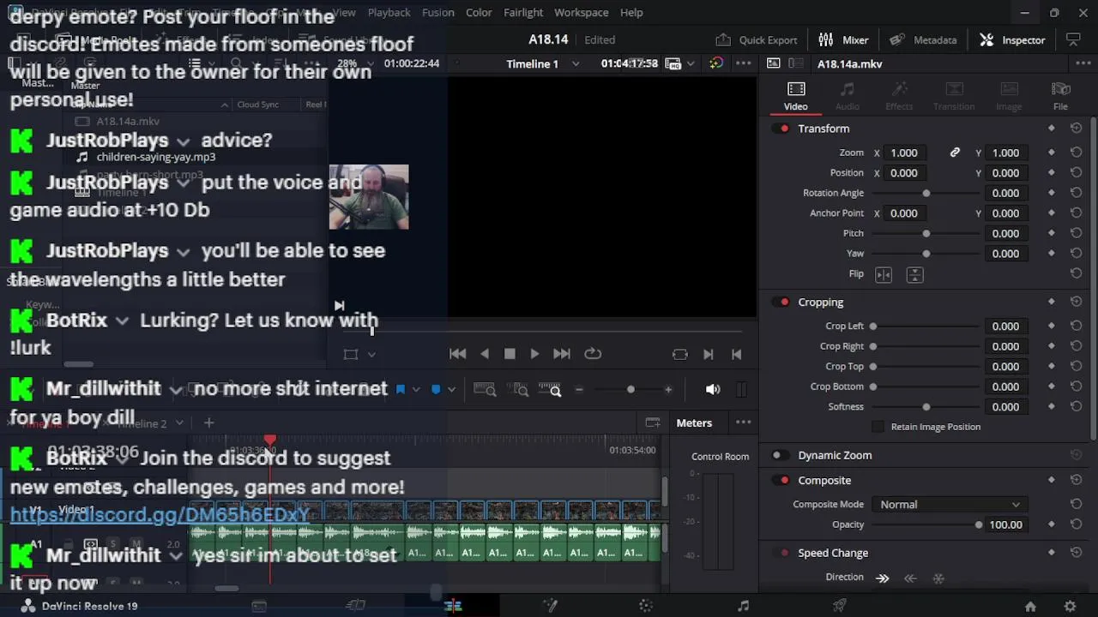Image resolution: width=1098 pixels, height=617 pixels.
Task: Toggle the Inspector panel
Action: [1012, 39]
